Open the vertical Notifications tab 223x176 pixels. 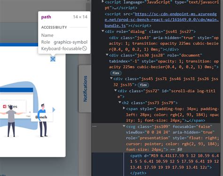click(x=85, y=89)
